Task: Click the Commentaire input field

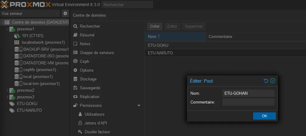Action: (x=248, y=102)
